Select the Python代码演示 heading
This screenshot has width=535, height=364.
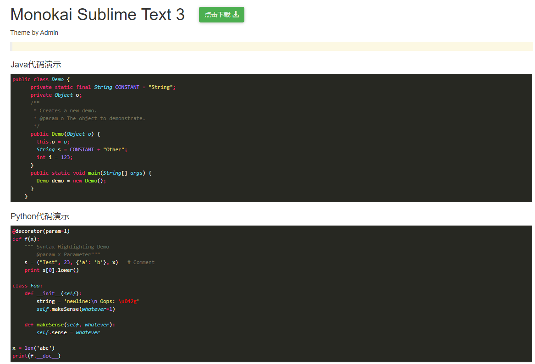coord(40,216)
